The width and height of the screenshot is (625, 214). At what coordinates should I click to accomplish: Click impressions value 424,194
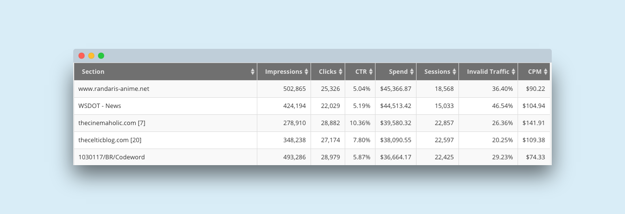click(x=294, y=106)
